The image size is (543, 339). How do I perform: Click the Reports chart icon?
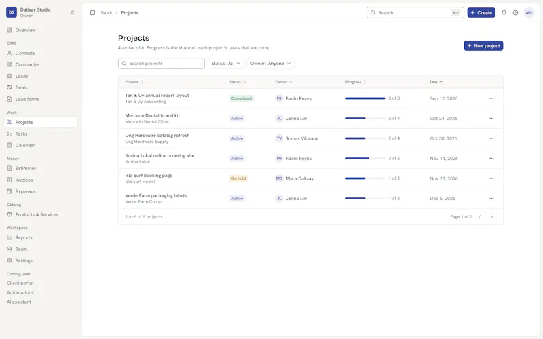[10, 237]
